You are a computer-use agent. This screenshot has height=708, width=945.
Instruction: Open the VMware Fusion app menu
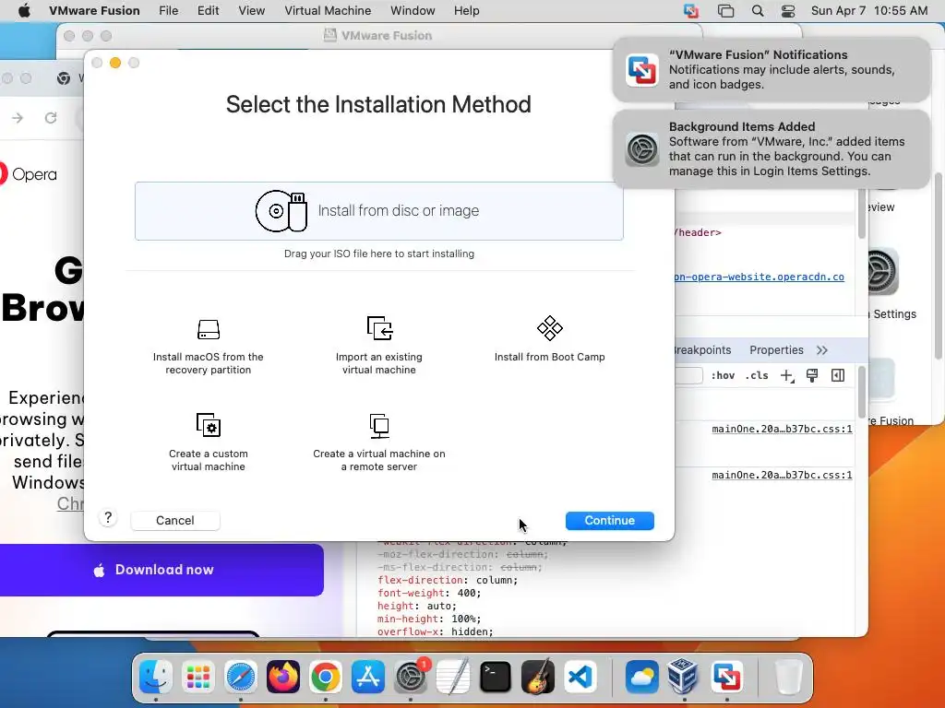[94, 11]
